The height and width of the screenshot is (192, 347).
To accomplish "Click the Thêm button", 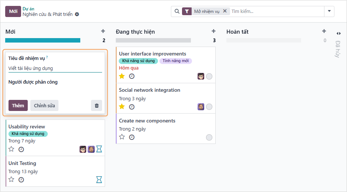I will (18, 105).
